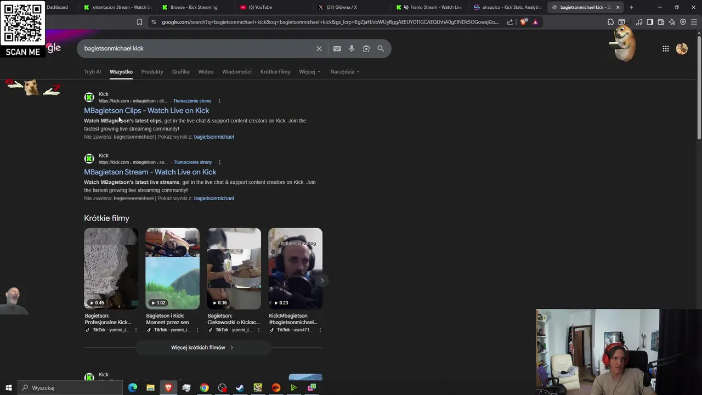
Task: Open Microsoft Edge from the taskbar
Action: pyautogui.click(x=132, y=388)
